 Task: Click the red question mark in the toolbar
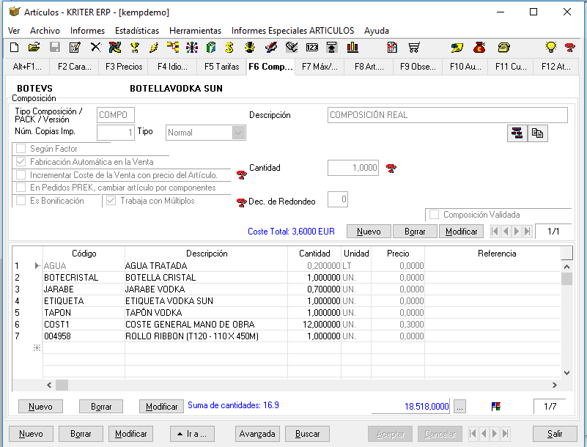[570, 48]
